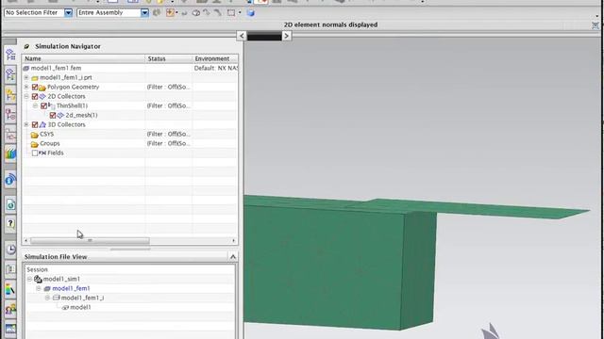Click the dashed rectangle selection icon
The height and width of the screenshot is (339, 604).
(231, 13)
